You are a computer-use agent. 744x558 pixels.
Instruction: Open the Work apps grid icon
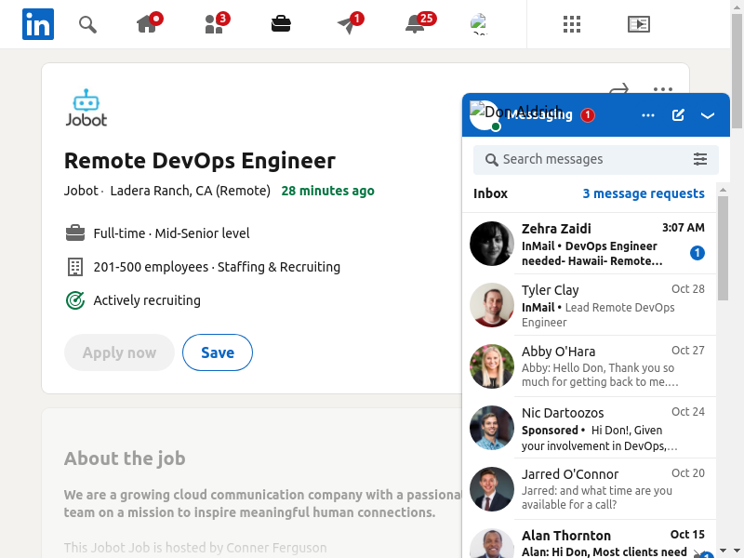point(572,24)
